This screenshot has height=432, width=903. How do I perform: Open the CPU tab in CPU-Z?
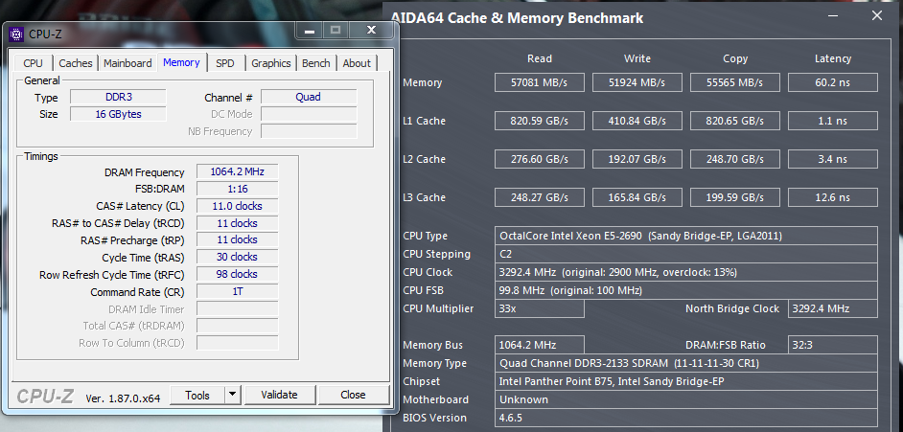[x=33, y=63]
